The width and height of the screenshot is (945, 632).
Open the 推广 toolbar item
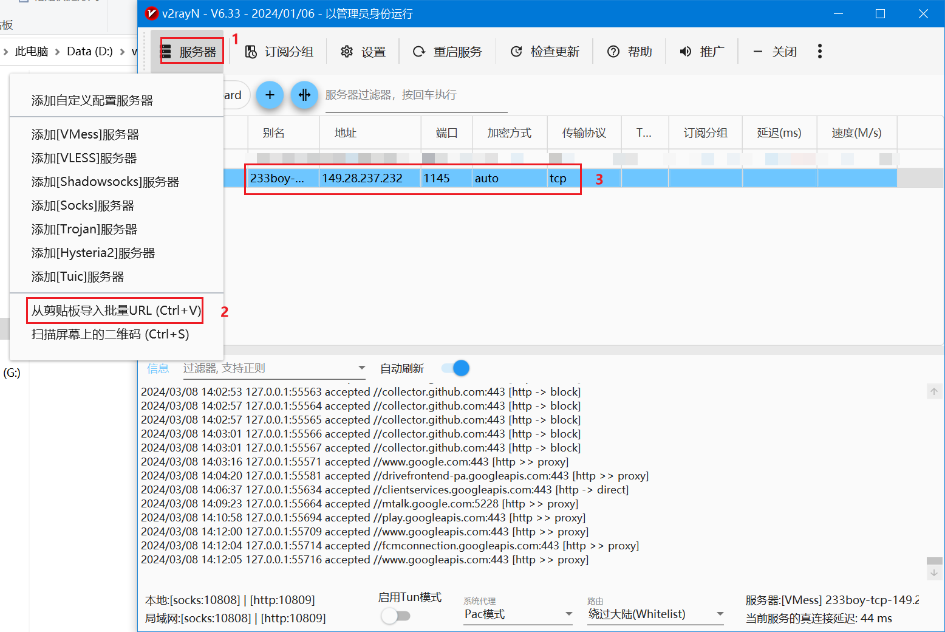[701, 52]
